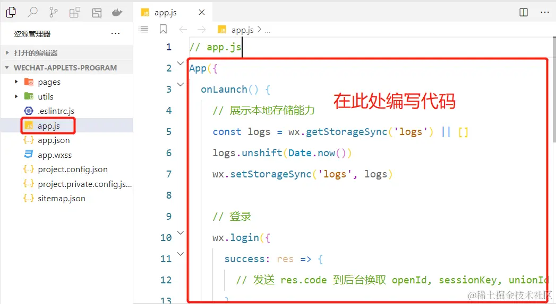Click the '// 登录' comment on line 9
The image size is (556, 304).
tap(232, 216)
